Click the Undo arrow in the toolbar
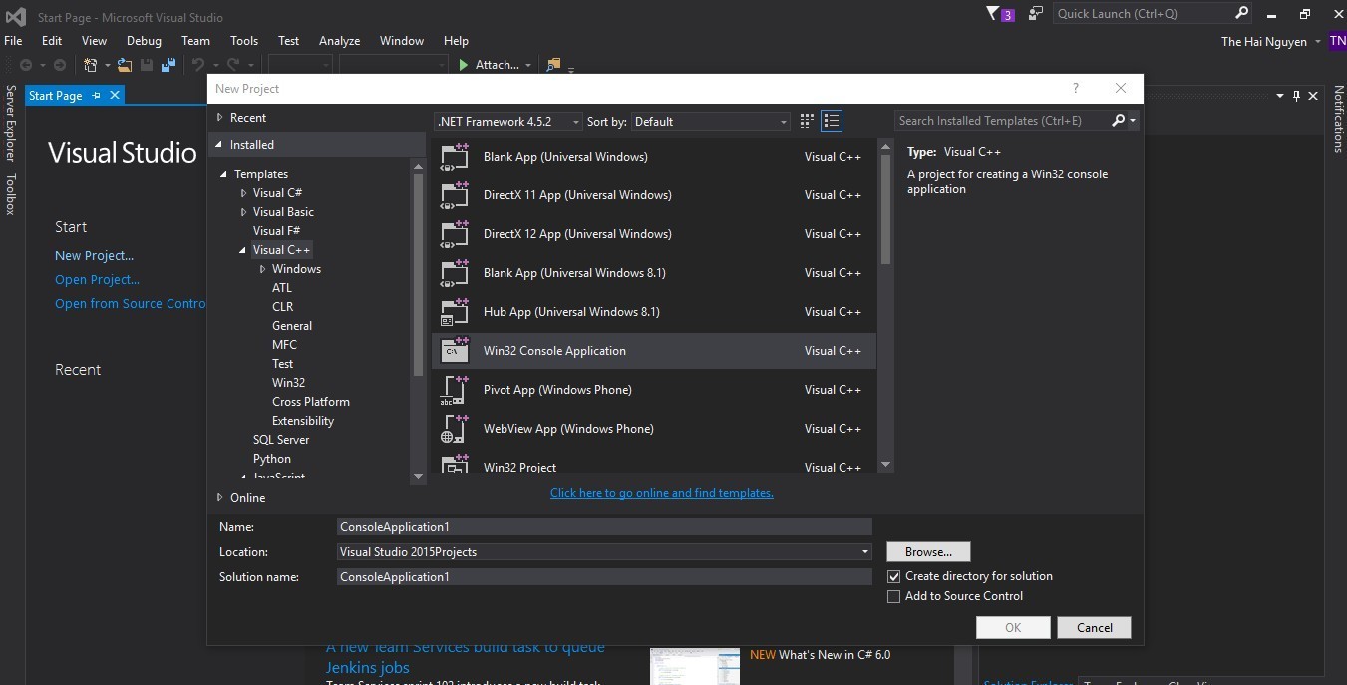1347x685 pixels. [x=197, y=65]
